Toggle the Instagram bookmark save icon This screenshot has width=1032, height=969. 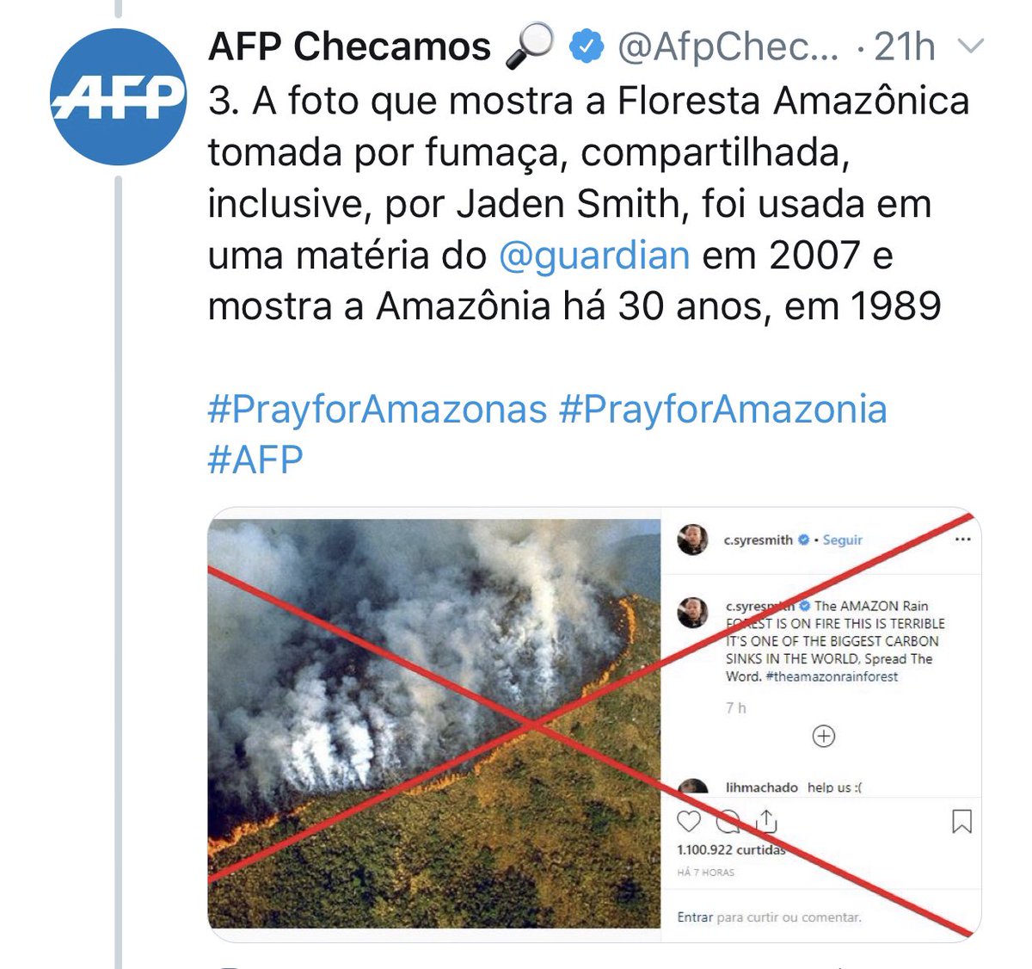coord(961,821)
